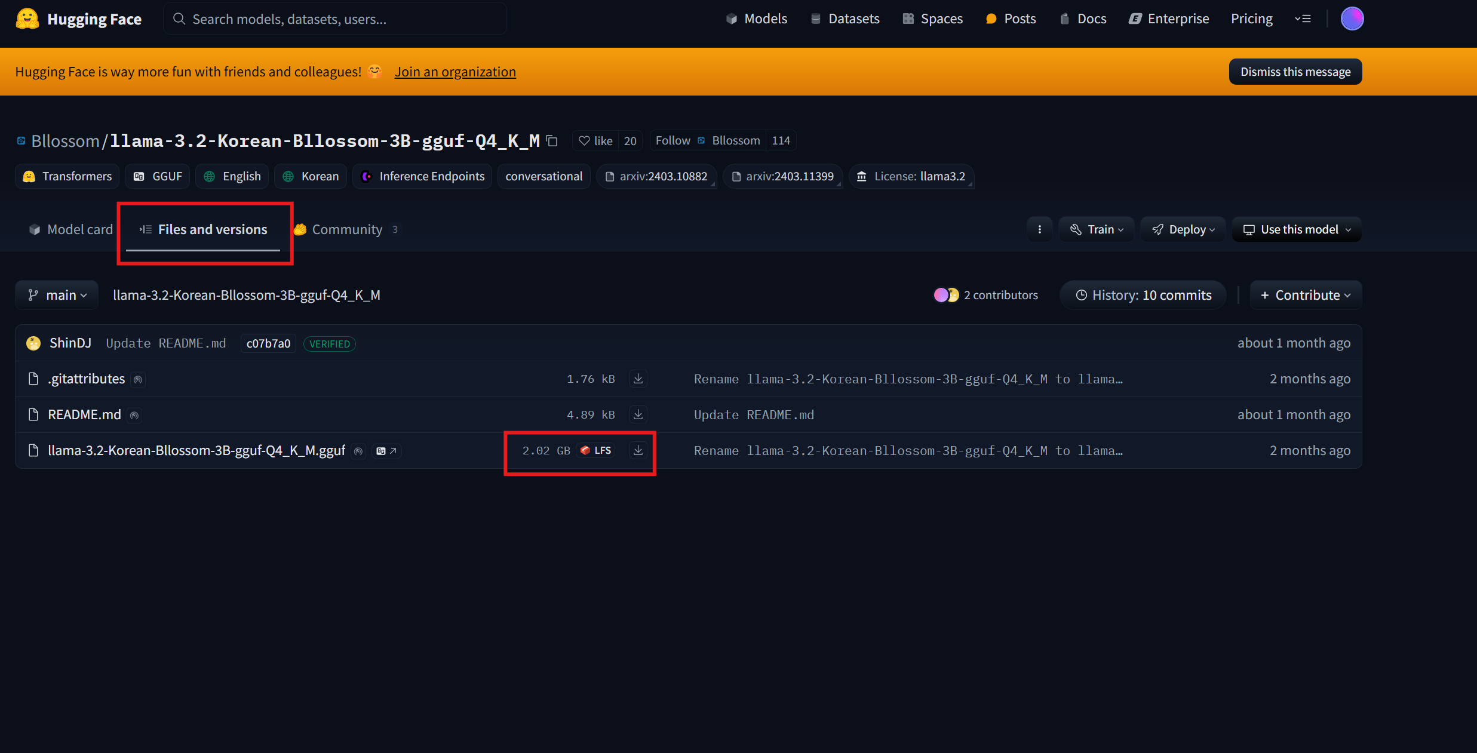Open the Enterprise page
This screenshot has height=753, width=1477.
pyautogui.click(x=1169, y=19)
